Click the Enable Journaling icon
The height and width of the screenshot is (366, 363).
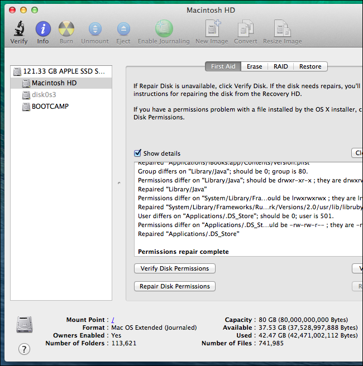[x=164, y=28]
